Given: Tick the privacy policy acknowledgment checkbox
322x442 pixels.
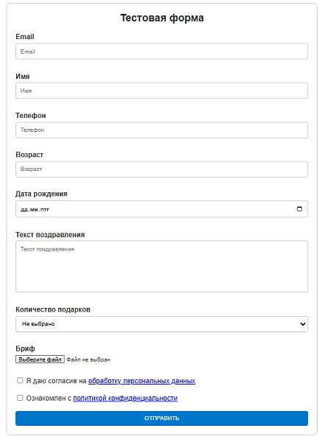Looking at the screenshot, I should 20,398.
